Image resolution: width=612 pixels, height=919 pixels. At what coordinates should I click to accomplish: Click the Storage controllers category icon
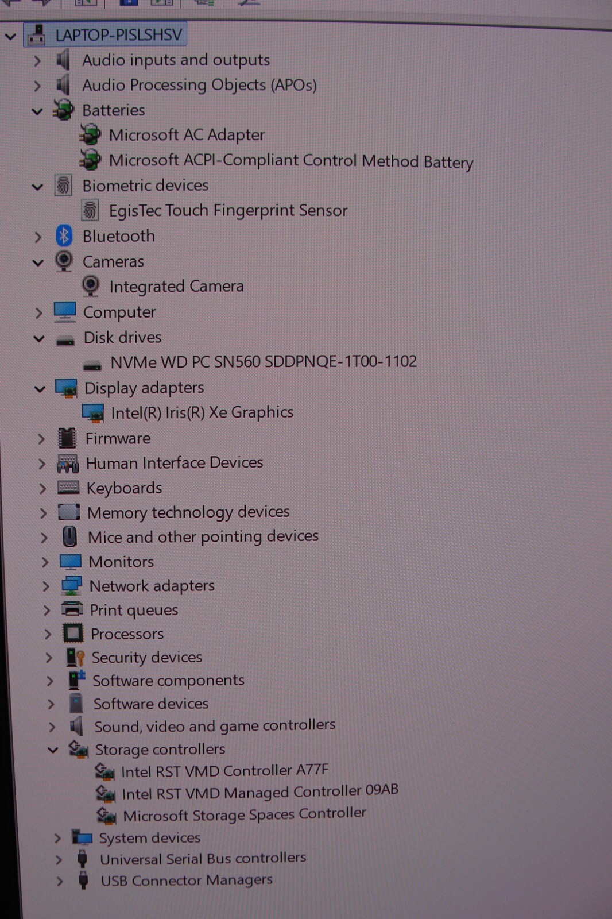click(79, 750)
